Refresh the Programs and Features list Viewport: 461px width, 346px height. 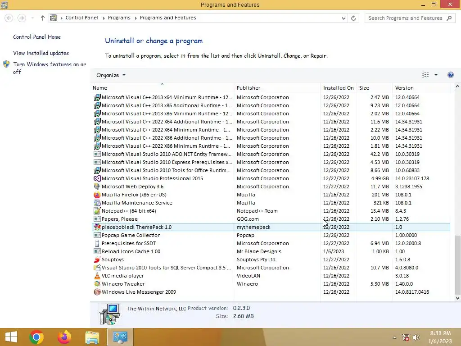[353, 18]
